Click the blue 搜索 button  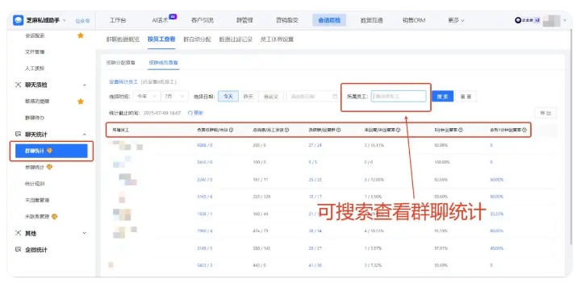tap(442, 97)
